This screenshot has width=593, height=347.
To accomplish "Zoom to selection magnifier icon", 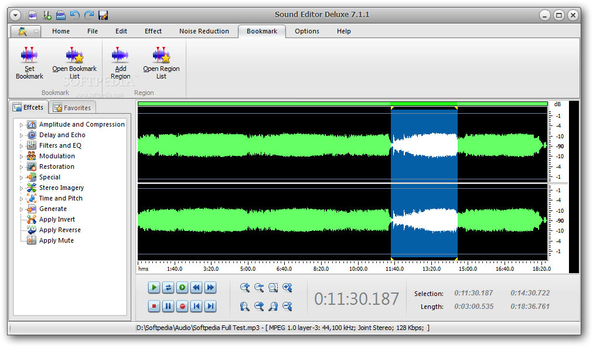I will coord(273,288).
